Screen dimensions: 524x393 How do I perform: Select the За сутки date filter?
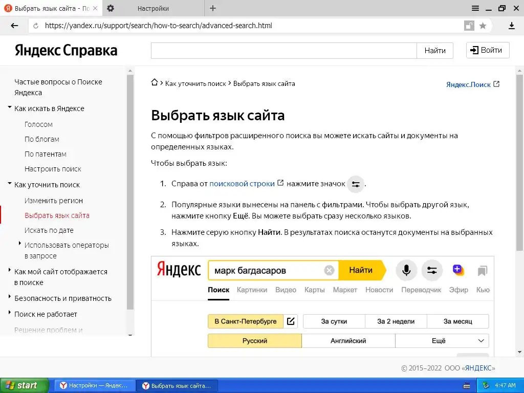[x=334, y=321]
